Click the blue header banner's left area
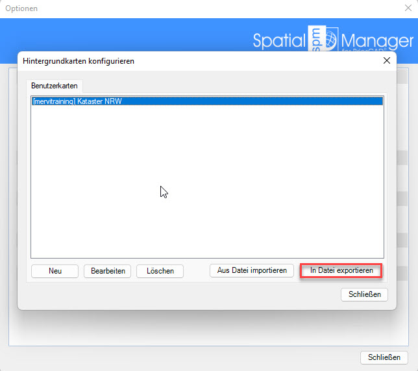This screenshot has height=371, width=418. click(97, 36)
